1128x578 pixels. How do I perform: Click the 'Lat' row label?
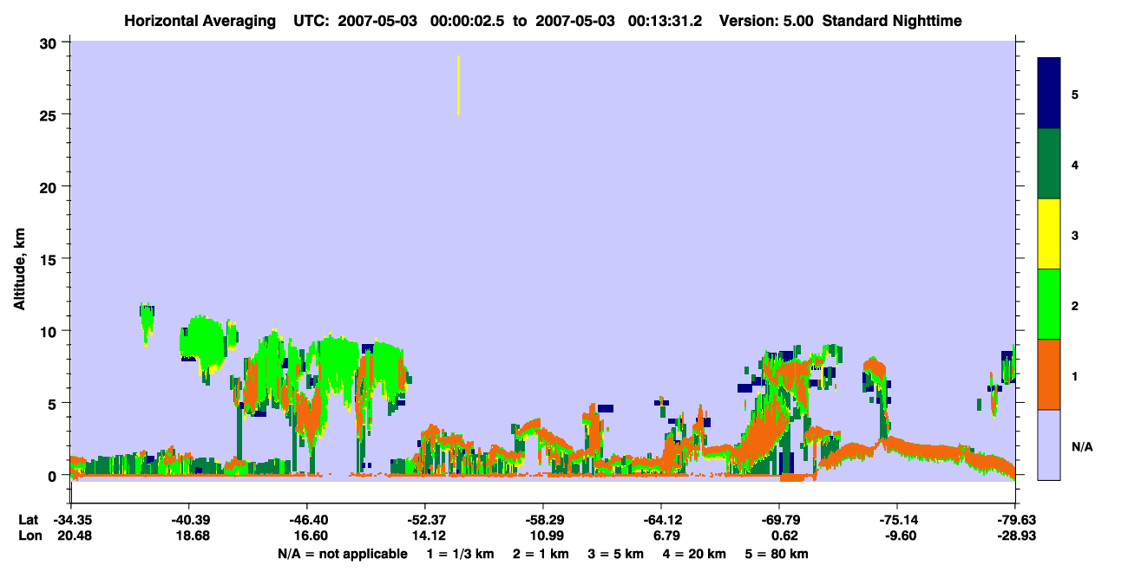[x=28, y=520]
